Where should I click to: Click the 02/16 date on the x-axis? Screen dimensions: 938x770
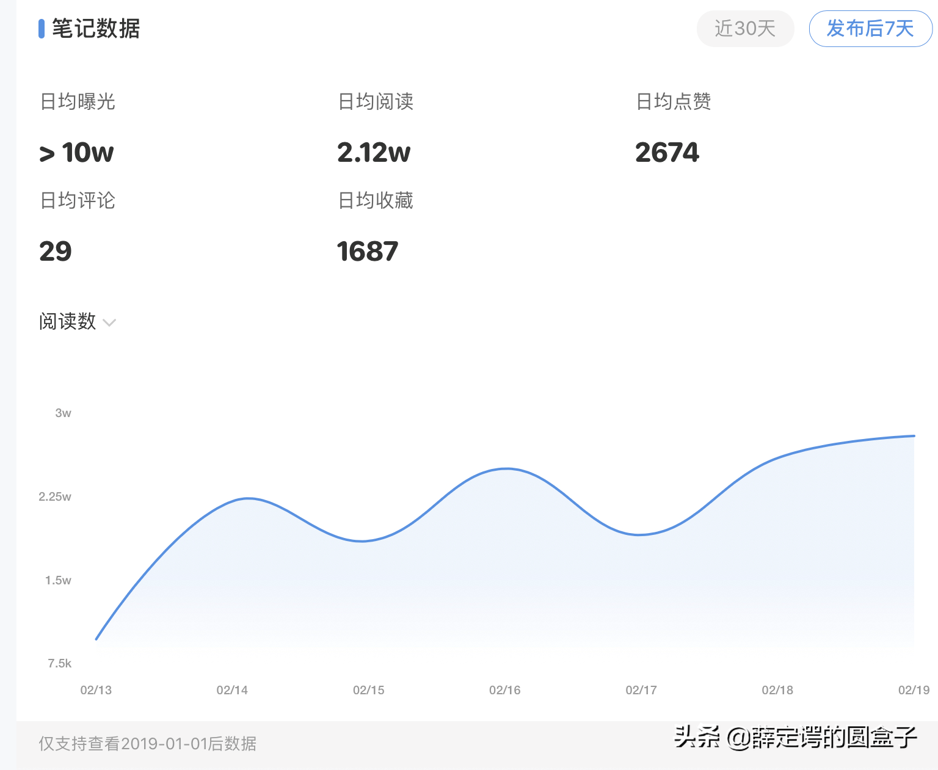tap(505, 691)
